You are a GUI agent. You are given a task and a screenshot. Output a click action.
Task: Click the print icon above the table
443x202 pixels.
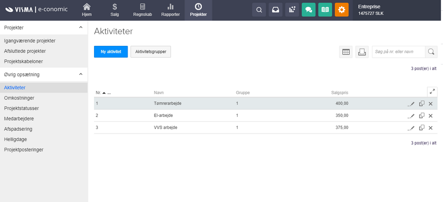click(x=362, y=52)
